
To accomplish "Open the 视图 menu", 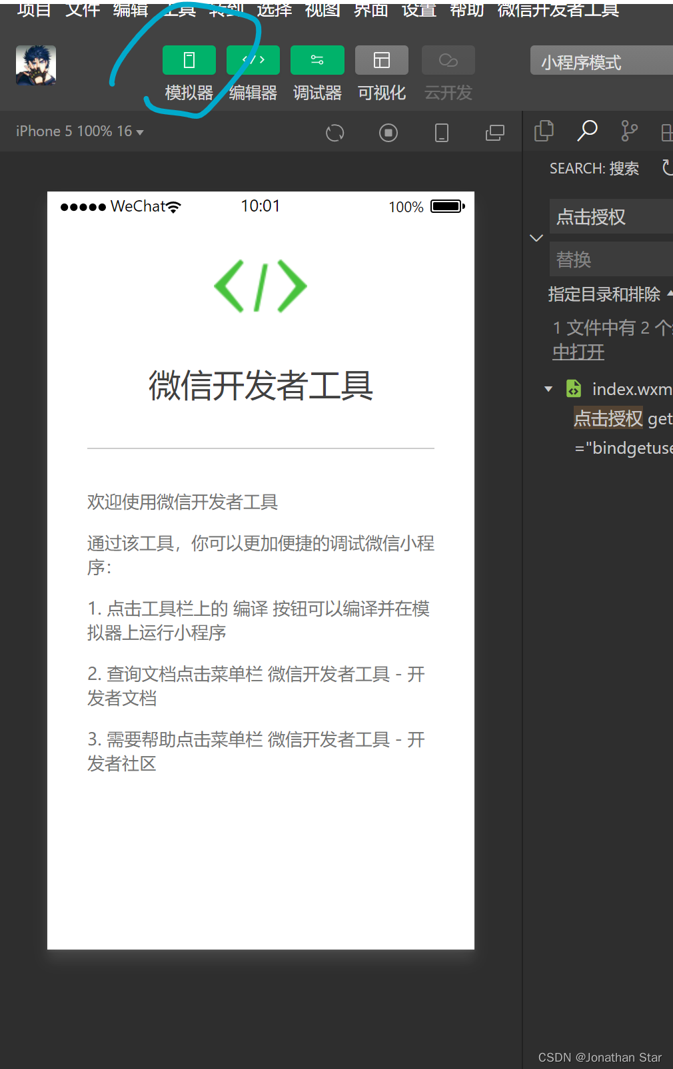I will click(x=323, y=9).
